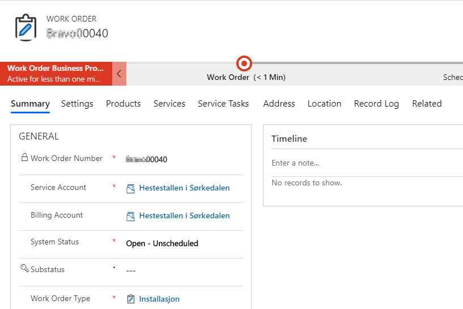Click the lock icon beside Work Order Number
Image resolution: width=463 pixels, height=309 pixels.
pyautogui.click(x=24, y=158)
